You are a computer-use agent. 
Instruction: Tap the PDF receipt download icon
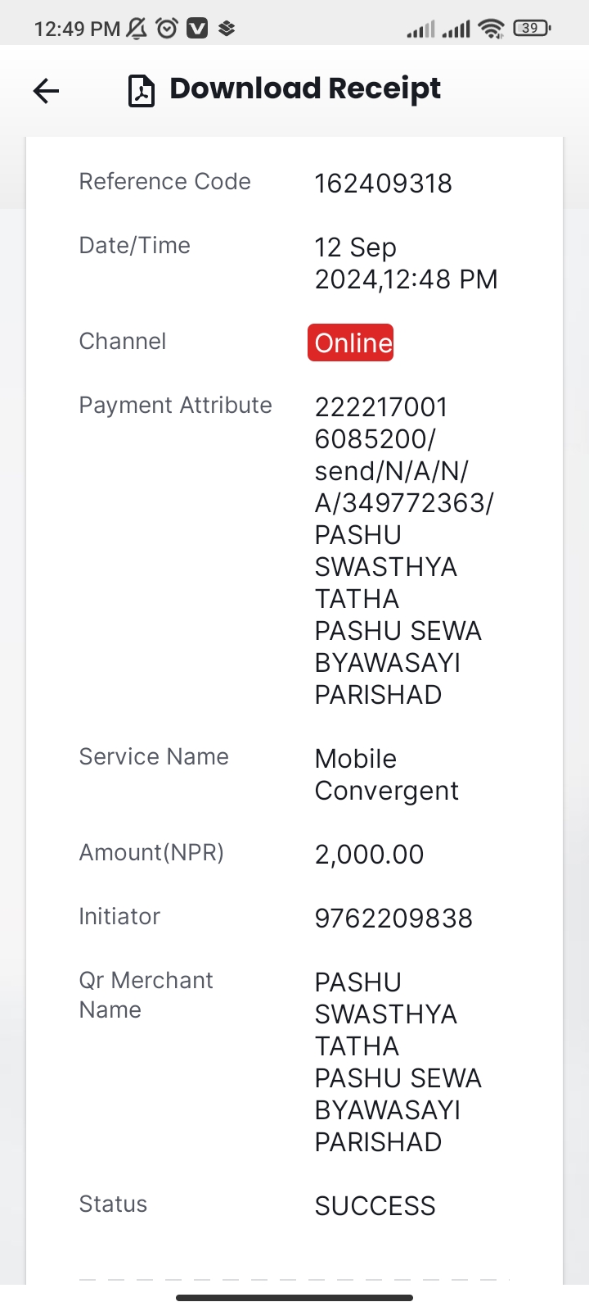142,90
